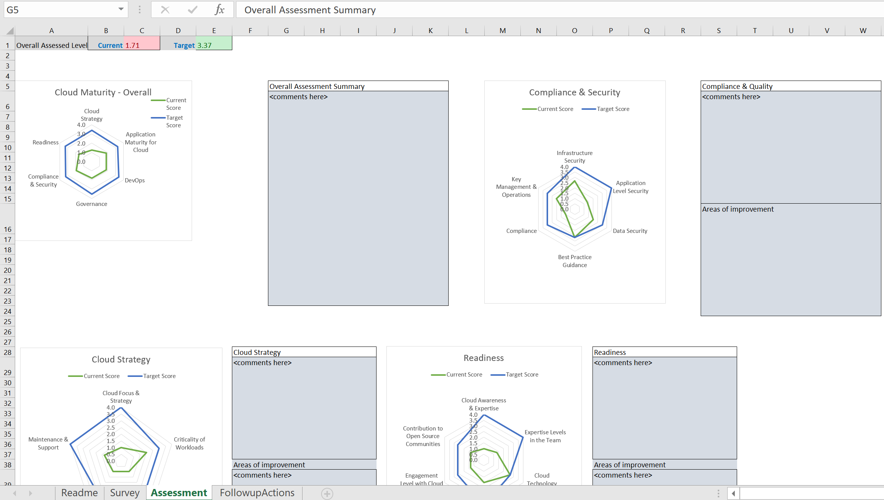Open the Survey sheet tab
Image resolution: width=884 pixels, height=500 pixels.
(124, 493)
